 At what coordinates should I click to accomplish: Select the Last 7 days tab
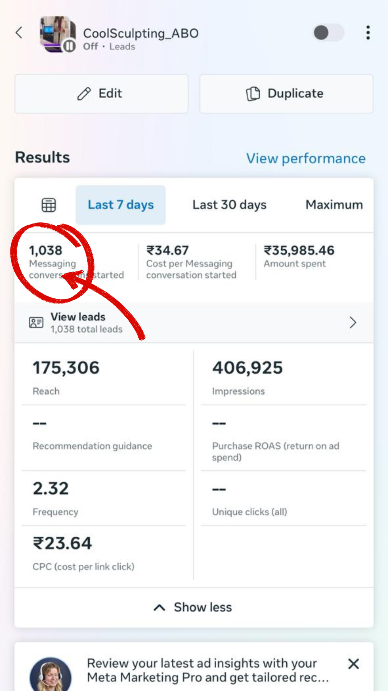coord(121,205)
